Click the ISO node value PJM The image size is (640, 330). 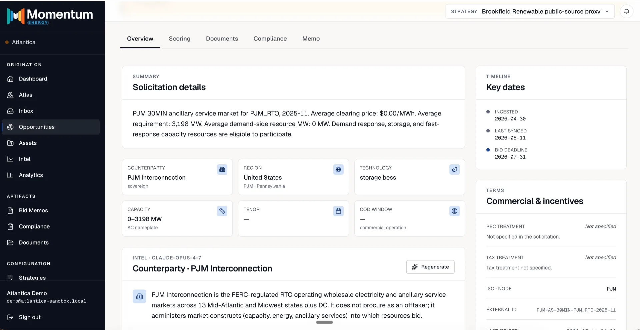611,289
